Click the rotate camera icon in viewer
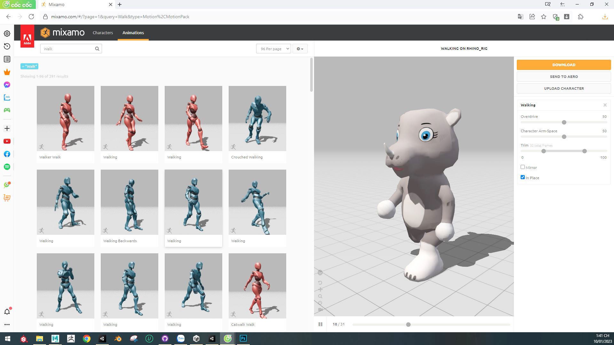The height and width of the screenshot is (345, 614). click(320, 283)
